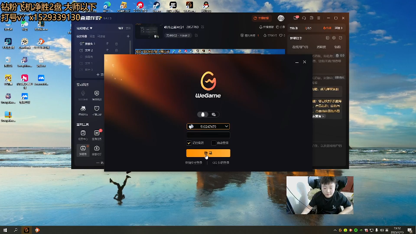Open the microphone interaction tool

[x=83, y=95]
